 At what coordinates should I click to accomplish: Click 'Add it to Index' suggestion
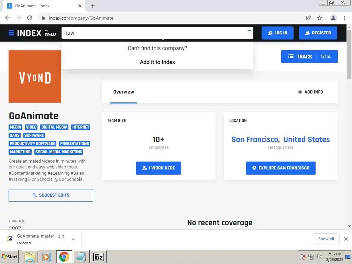[157, 62]
